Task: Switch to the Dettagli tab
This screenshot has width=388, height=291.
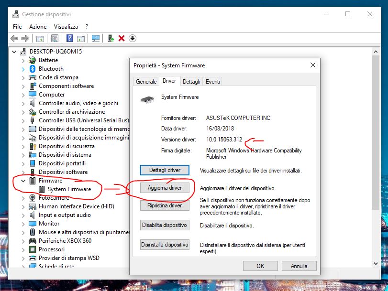Action: tap(191, 82)
